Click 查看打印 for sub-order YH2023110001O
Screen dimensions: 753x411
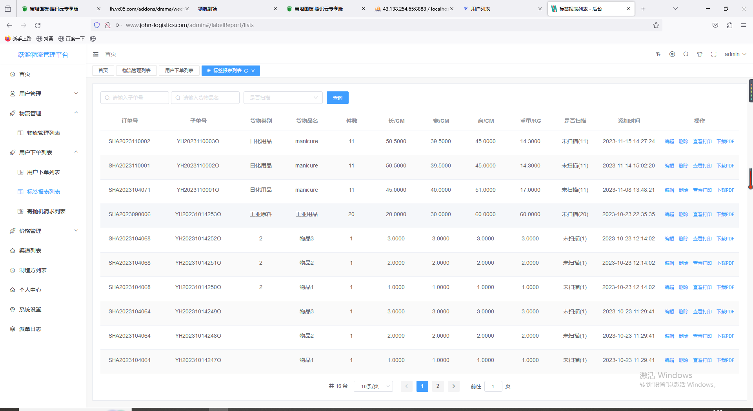(x=702, y=190)
